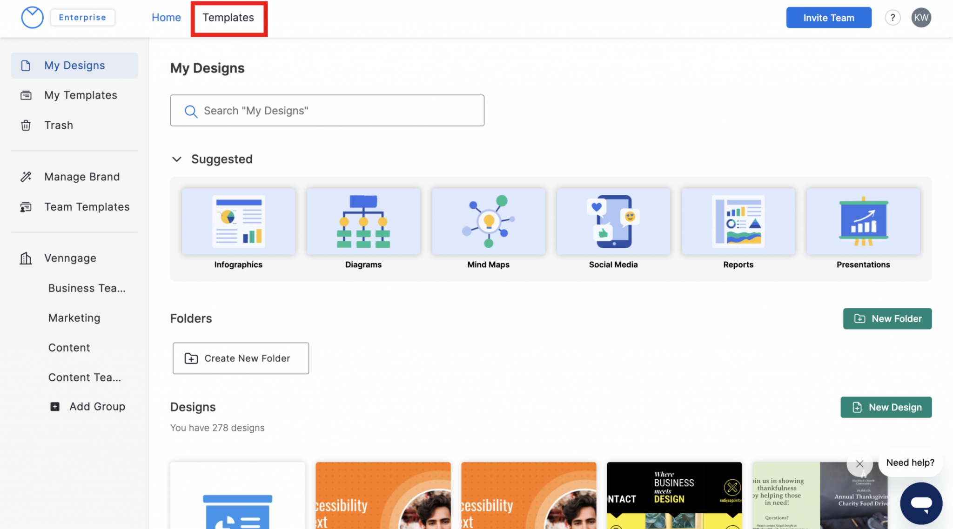Viewport: 953px width, 529px height.
Task: Expand the Venngage team group
Action: coord(70,258)
